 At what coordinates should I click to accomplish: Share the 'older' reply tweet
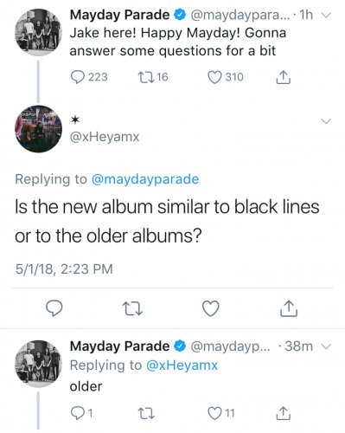284,413
